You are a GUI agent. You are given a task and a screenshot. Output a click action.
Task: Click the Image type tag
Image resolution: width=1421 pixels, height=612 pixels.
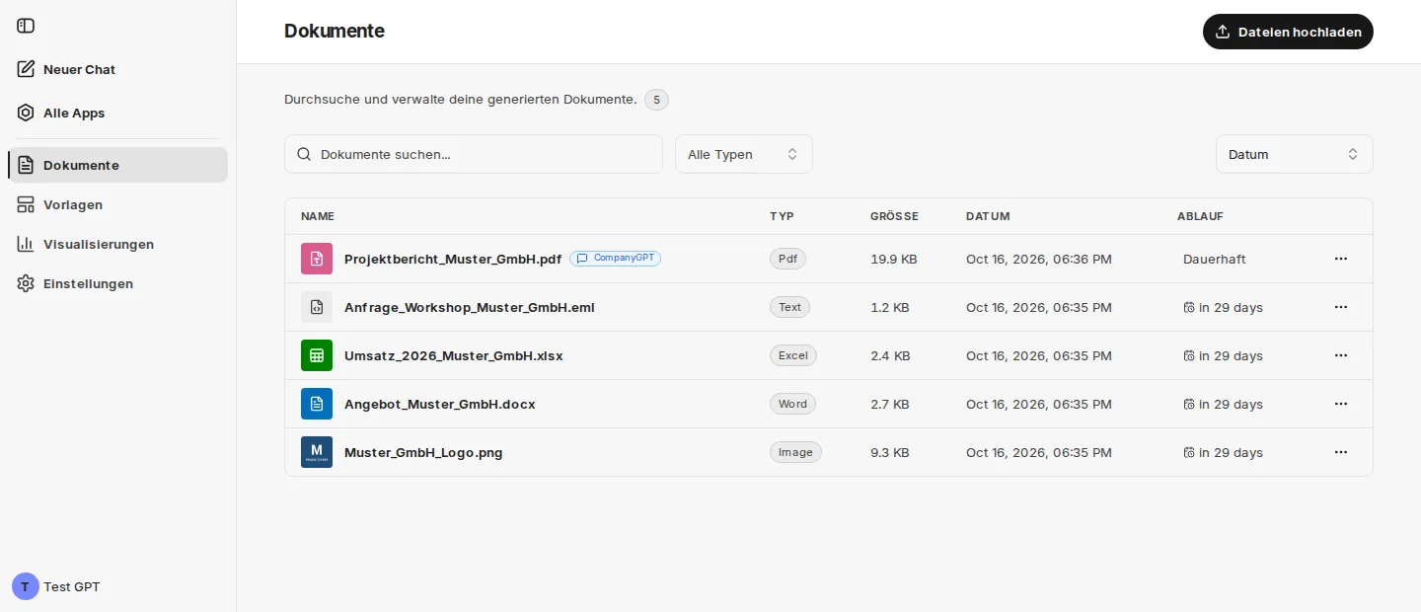coord(795,452)
